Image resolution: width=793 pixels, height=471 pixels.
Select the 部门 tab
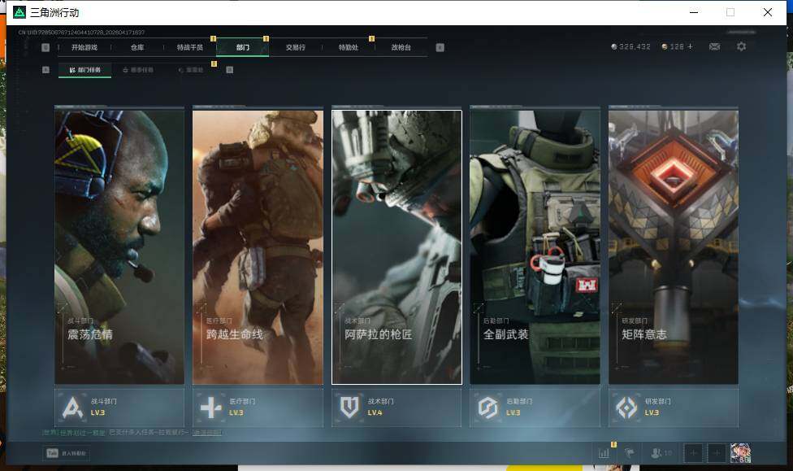pyautogui.click(x=243, y=47)
